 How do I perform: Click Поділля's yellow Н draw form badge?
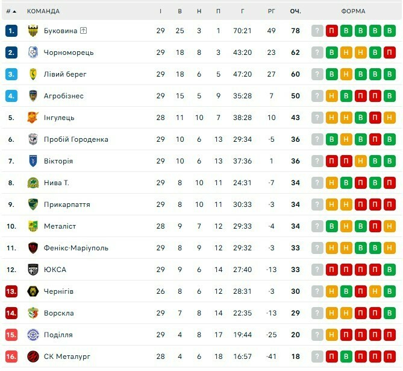[332, 335]
